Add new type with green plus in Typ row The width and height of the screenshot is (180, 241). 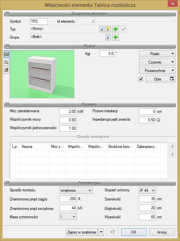point(115,29)
